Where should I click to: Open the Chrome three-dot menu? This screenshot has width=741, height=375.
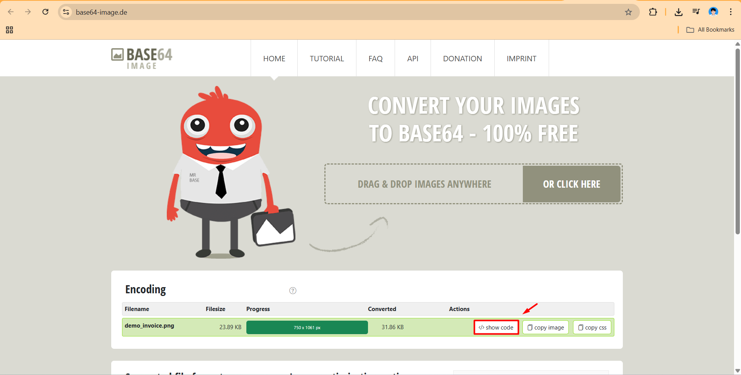pyautogui.click(x=731, y=12)
